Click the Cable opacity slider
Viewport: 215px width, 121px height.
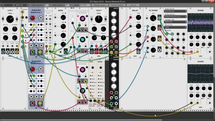point(39,5)
